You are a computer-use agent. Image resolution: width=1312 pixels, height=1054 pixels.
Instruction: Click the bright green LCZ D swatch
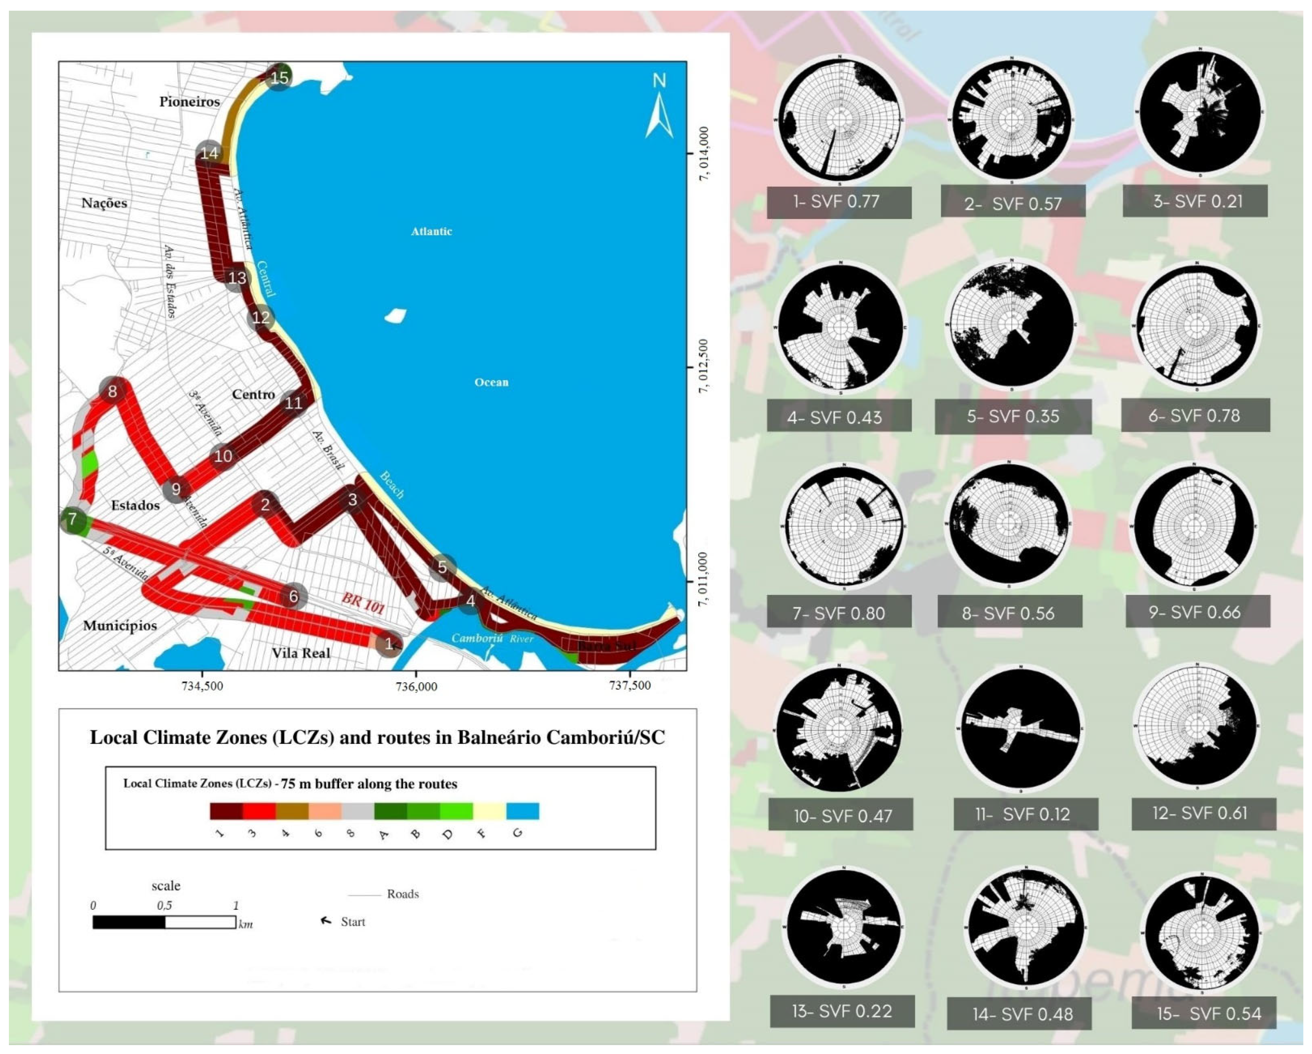pos(456,811)
